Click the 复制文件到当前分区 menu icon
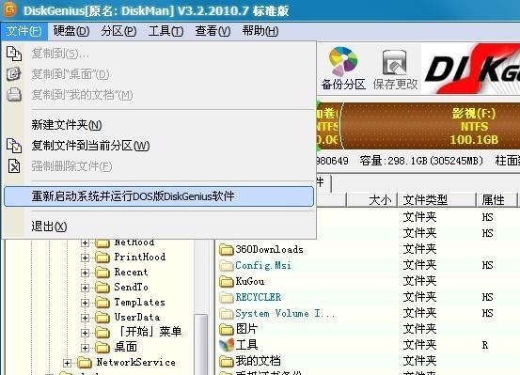520x375 pixels. (14, 146)
